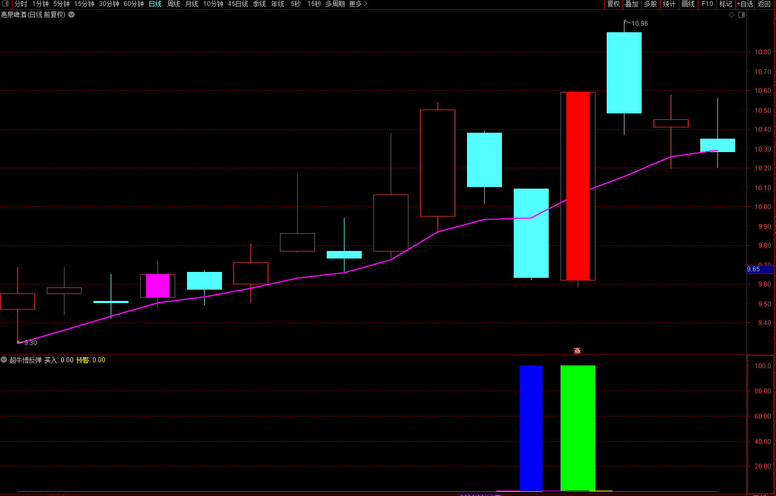Click the 复权 button
This screenshot has height=496, width=776.
point(613,4)
